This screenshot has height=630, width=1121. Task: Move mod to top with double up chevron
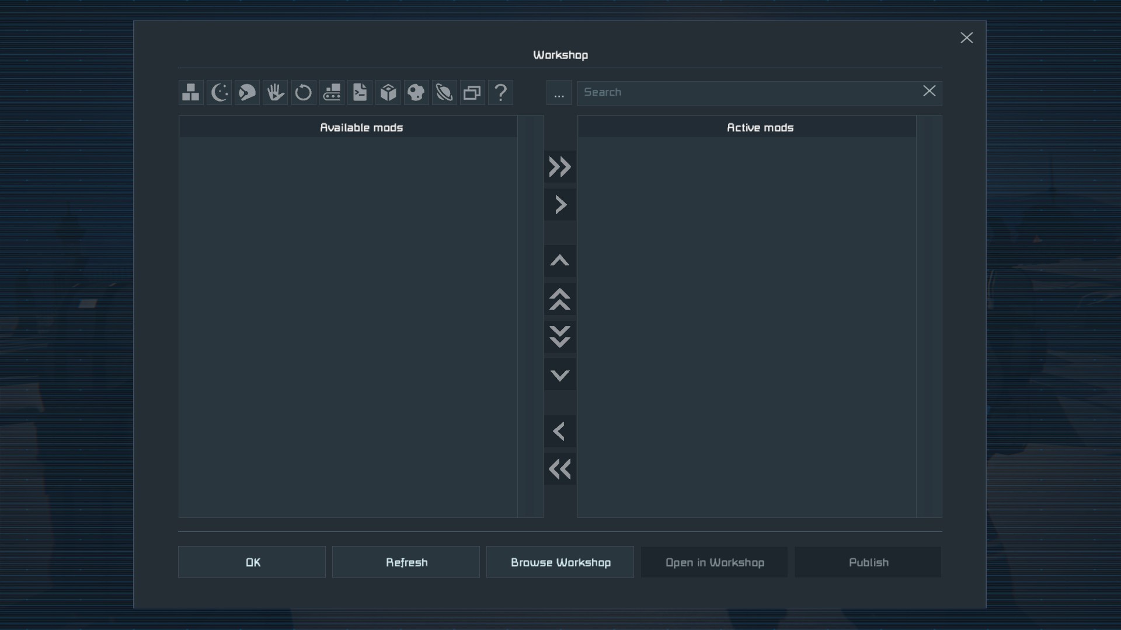[x=560, y=299]
